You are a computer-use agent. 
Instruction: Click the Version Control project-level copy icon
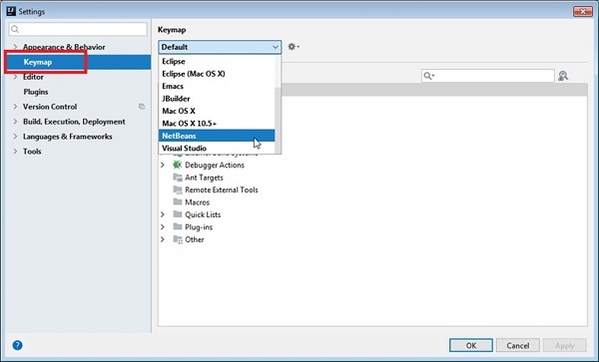(142, 107)
